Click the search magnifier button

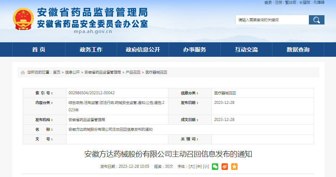point(317,20)
